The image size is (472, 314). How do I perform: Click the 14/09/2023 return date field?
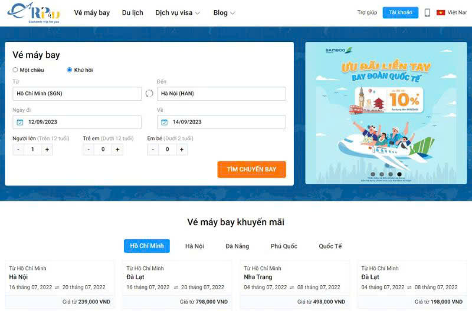click(x=222, y=122)
